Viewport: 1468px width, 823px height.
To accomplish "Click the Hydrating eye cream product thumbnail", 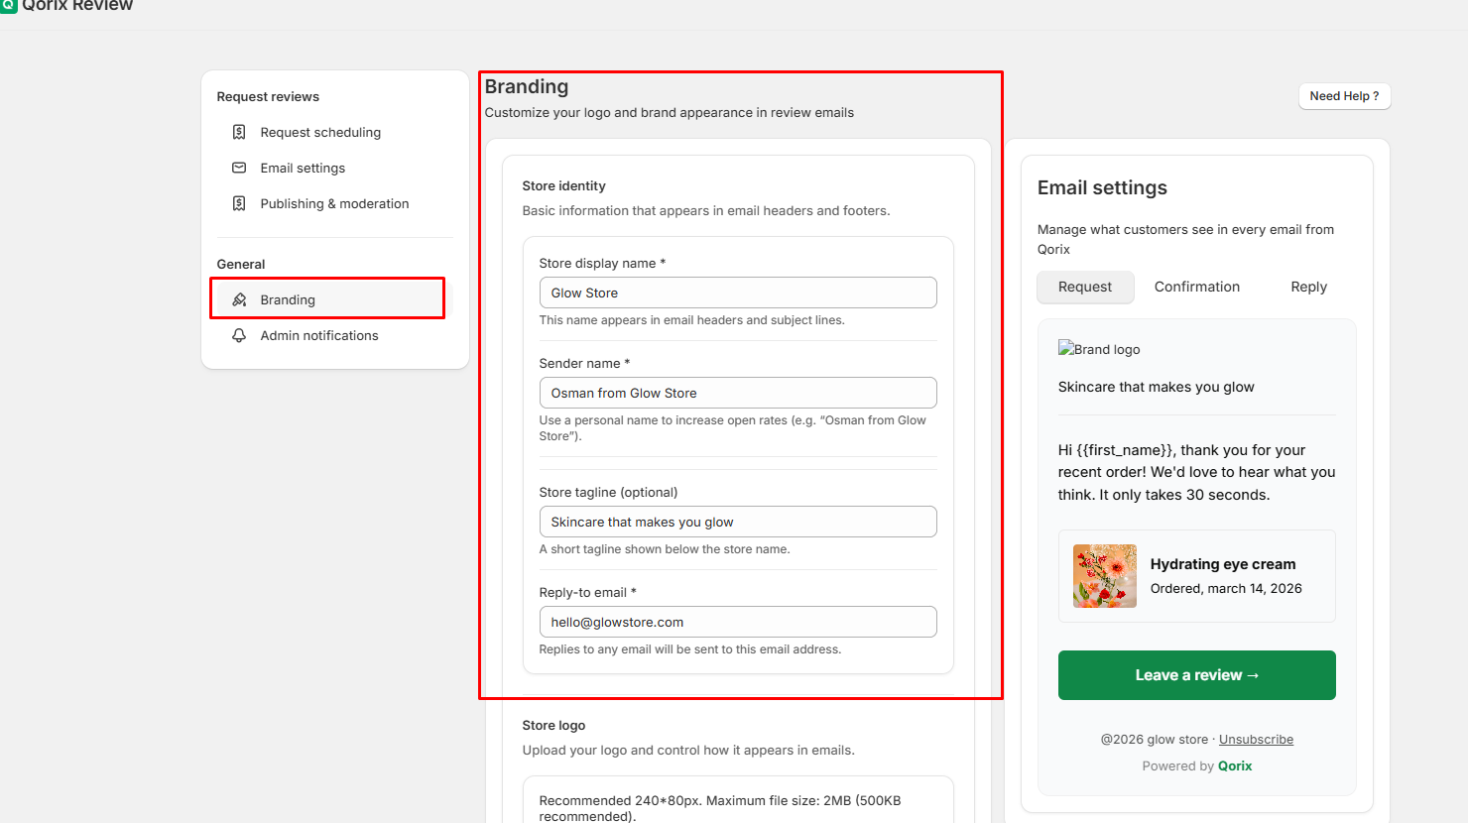I will pos(1105,576).
